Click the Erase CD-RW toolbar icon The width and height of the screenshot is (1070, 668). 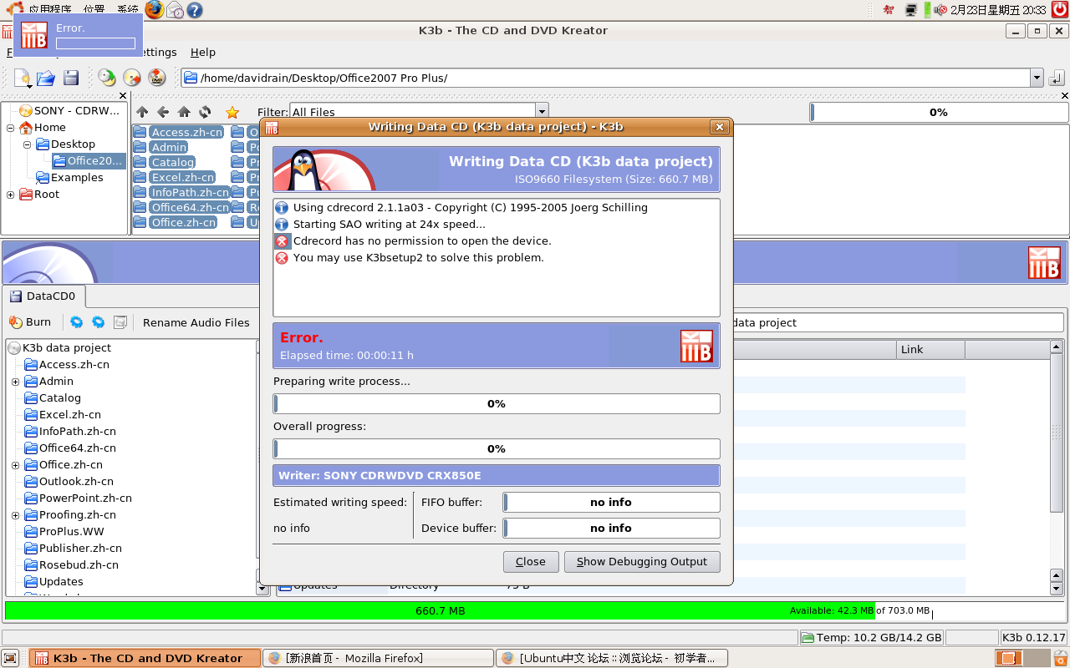pos(132,78)
